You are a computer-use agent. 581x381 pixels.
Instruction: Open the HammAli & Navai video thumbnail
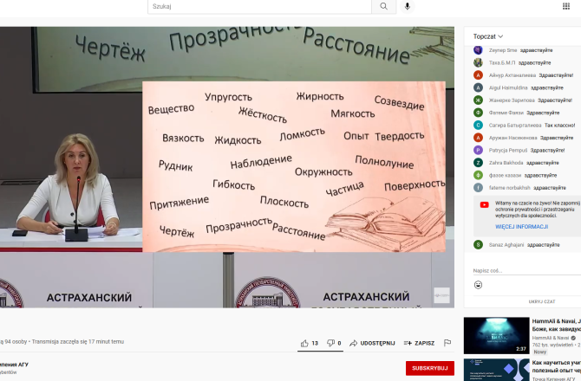click(496, 335)
